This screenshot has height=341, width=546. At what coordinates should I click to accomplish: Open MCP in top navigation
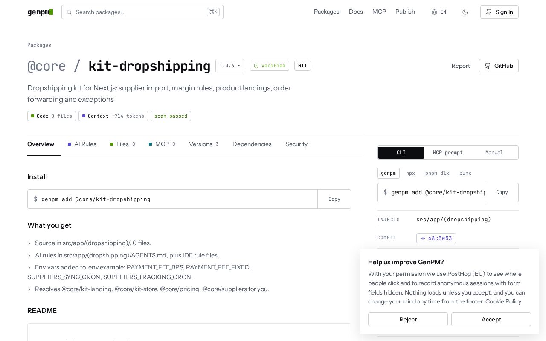tap(379, 12)
